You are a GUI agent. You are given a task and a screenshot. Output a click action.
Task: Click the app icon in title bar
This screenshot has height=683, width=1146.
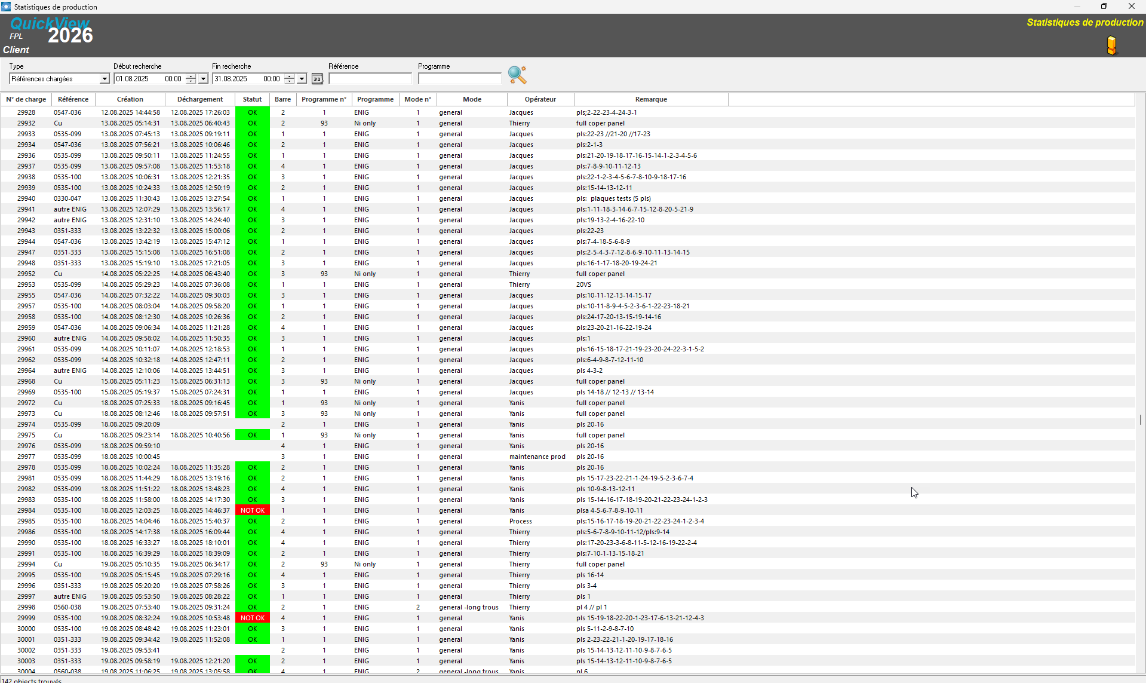tap(6, 7)
